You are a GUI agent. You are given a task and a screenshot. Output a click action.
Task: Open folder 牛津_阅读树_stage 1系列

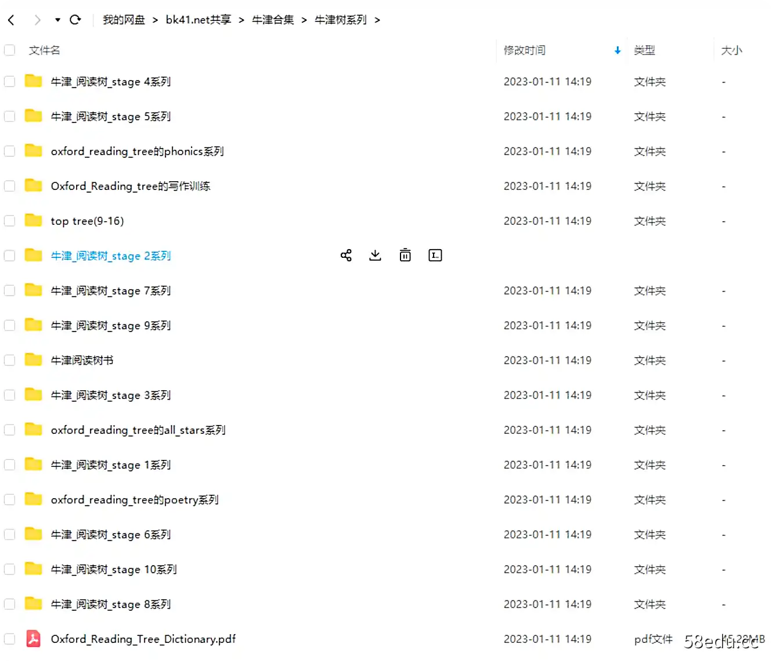point(111,465)
